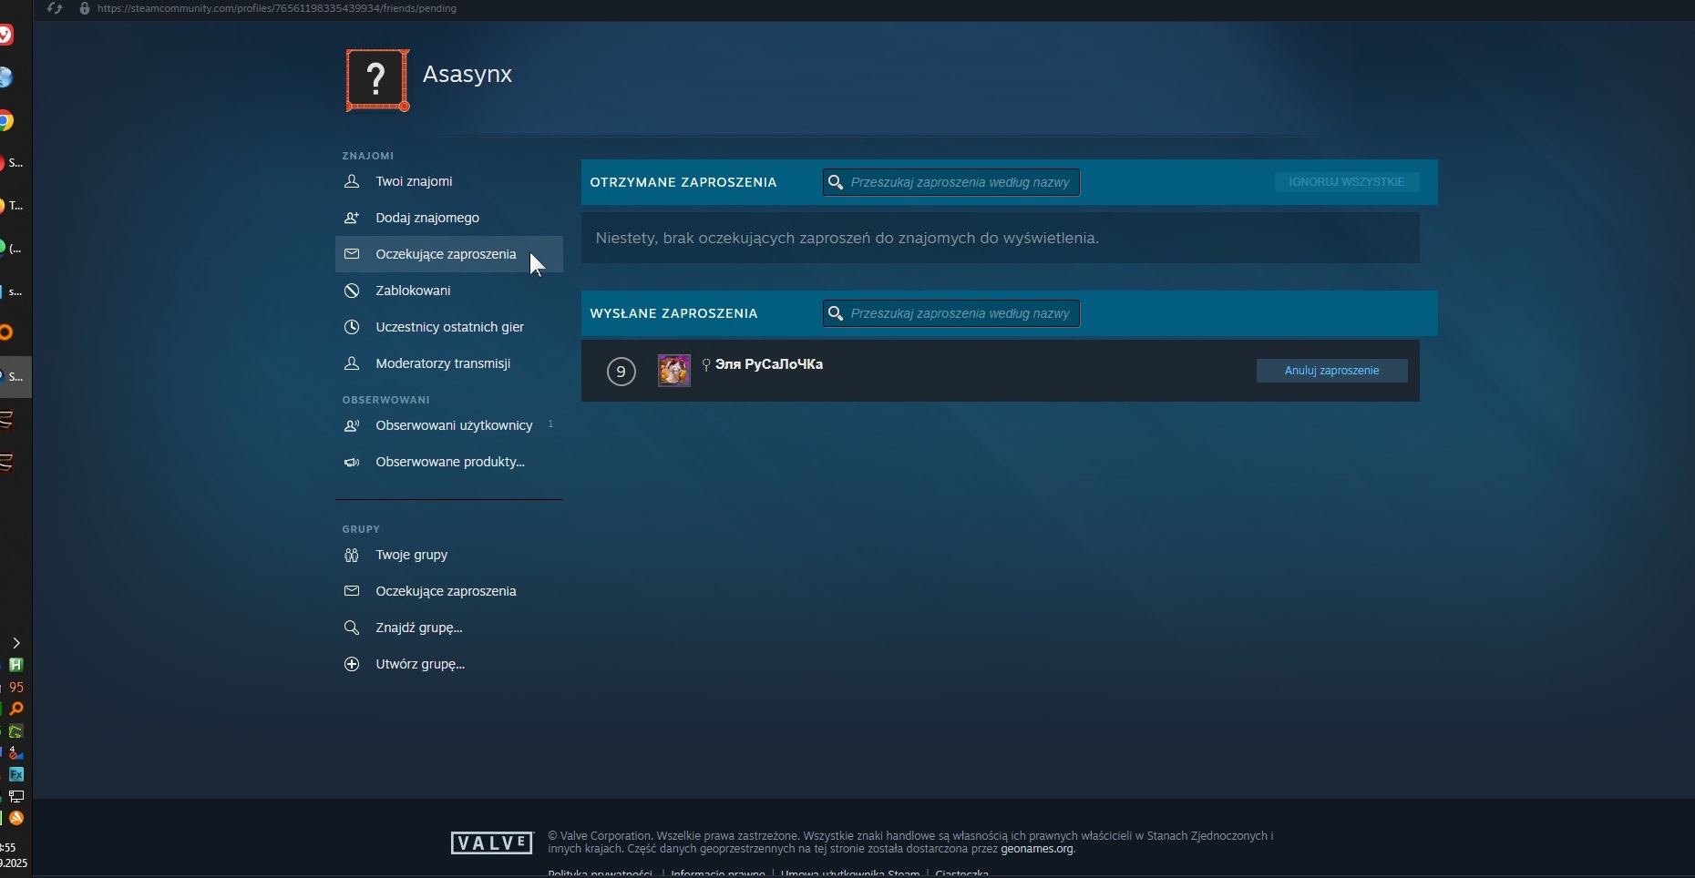The height and width of the screenshot is (878, 1695).
Task: Select Oczekujące zaproszenia under Znajomi
Action: point(448,254)
